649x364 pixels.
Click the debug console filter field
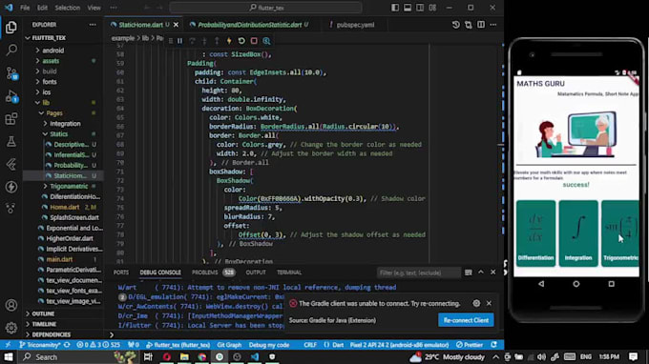click(418, 273)
